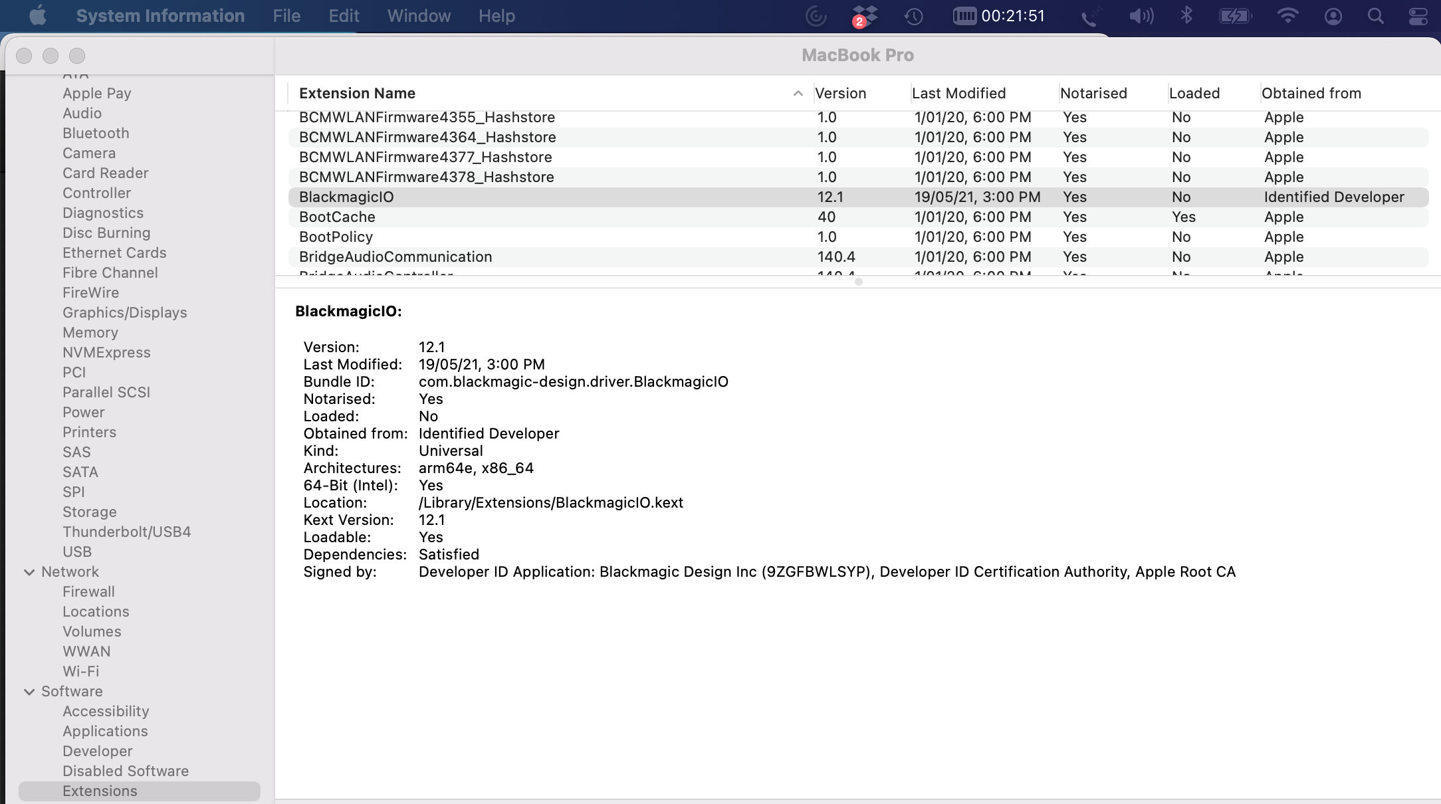The width and height of the screenshot is (1441, 804).
Task: Click the Notarised column header
Action: click(1093, 92)
